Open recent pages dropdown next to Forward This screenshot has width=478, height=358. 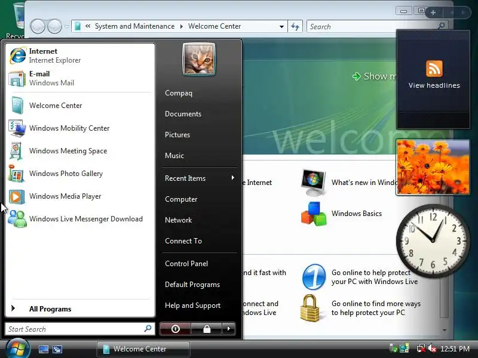click(x=66, y=26)
